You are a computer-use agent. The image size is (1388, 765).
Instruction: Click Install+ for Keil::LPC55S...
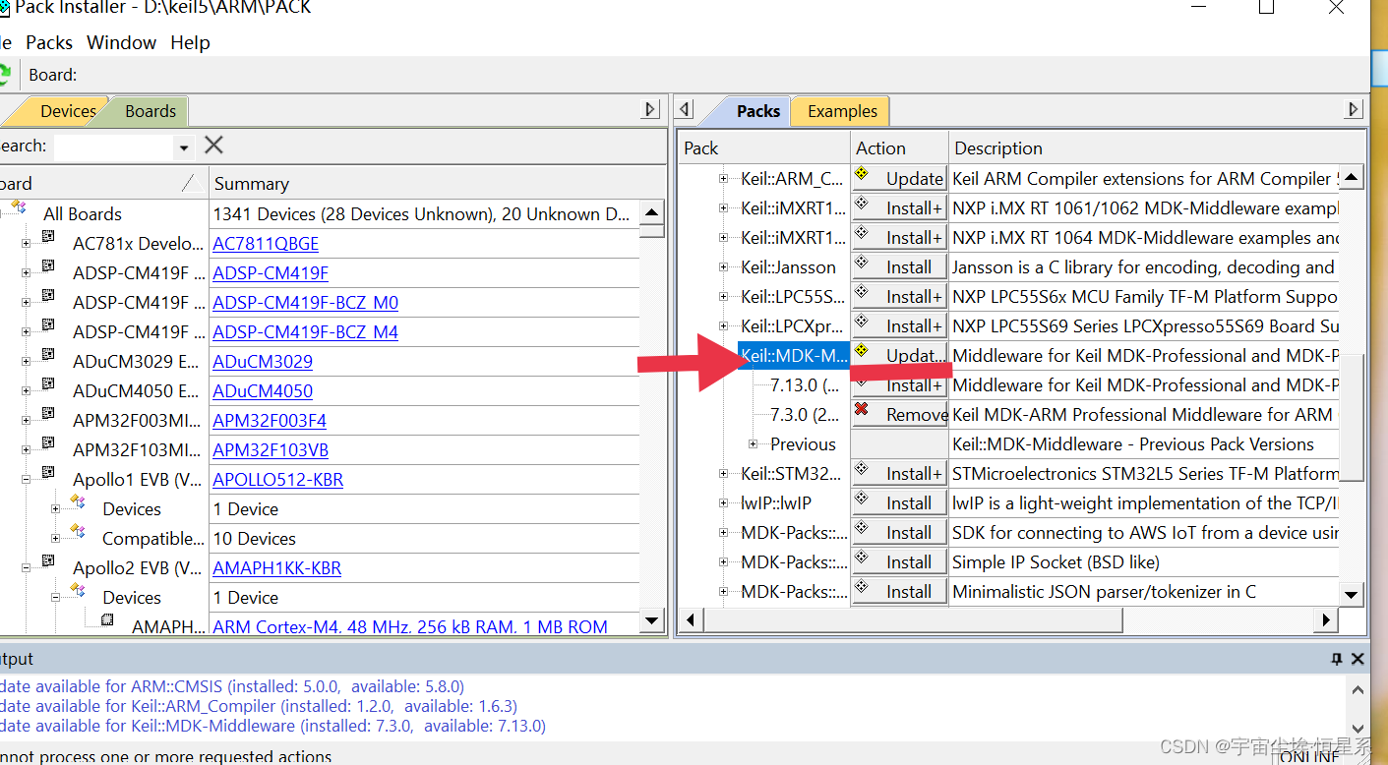point(899,296)
